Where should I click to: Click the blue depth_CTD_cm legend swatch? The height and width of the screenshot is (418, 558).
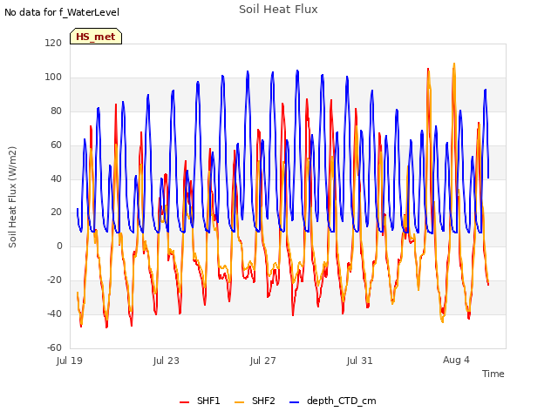(295, 402)
